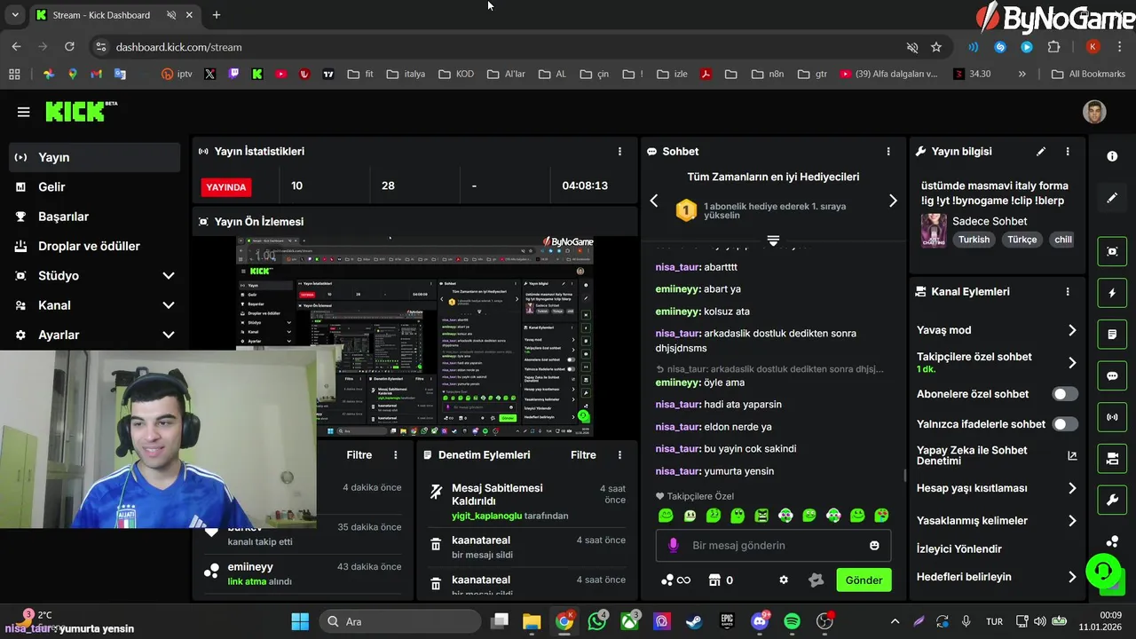Screen dimensions: 1136x639
Task: Click the info icon in right sidebar
Action: click(1112, 156)
